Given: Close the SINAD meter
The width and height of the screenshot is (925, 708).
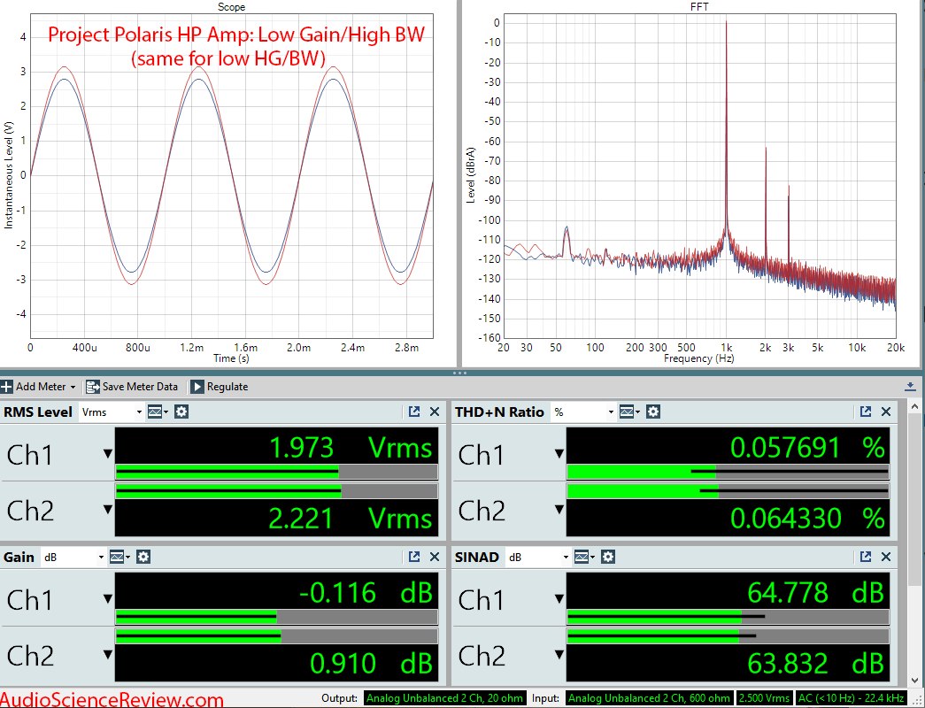Looking at the screenshot, I should (x=886, y=557).
